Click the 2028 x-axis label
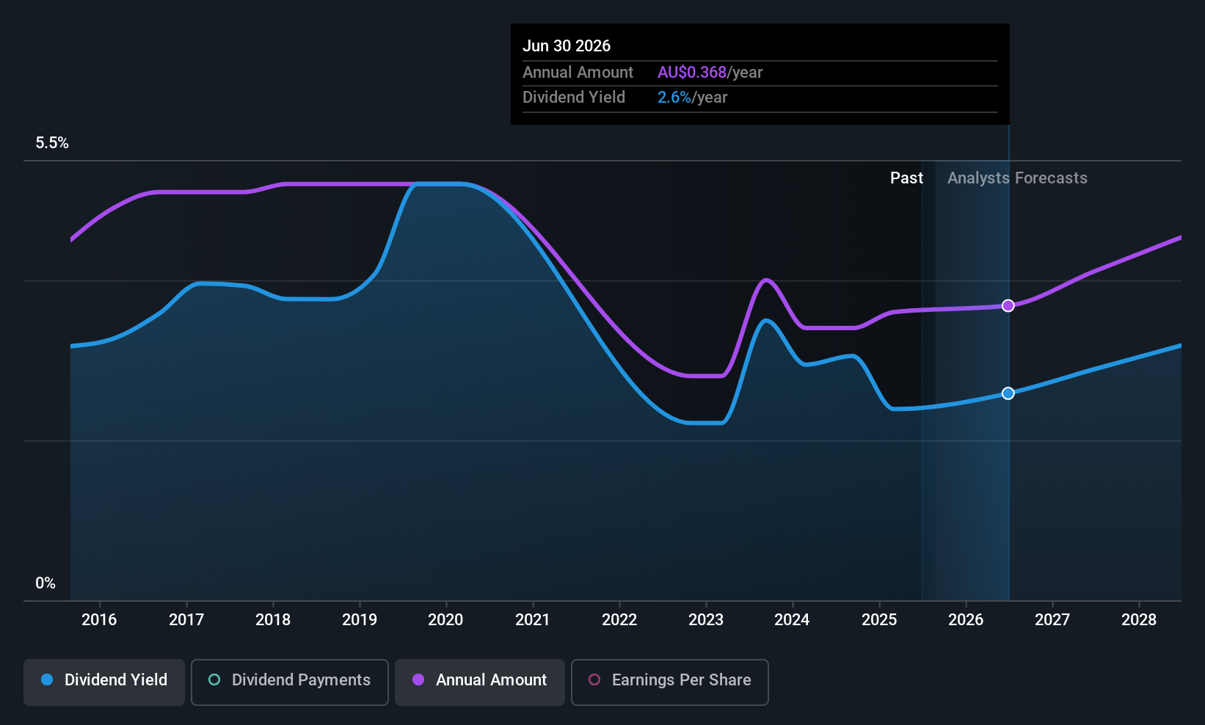 (x=1139, y=619)
